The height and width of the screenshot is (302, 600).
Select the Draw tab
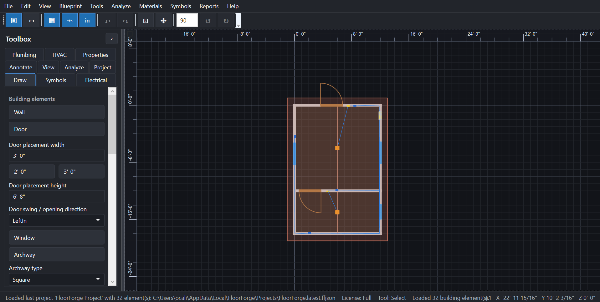click(x=20, y=80)
